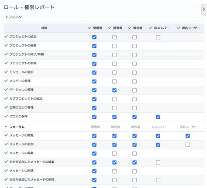Check 非メンバー box for プロジェクトの追加
The height and width of the screenshot is (188, 207).
pos(158,37)
